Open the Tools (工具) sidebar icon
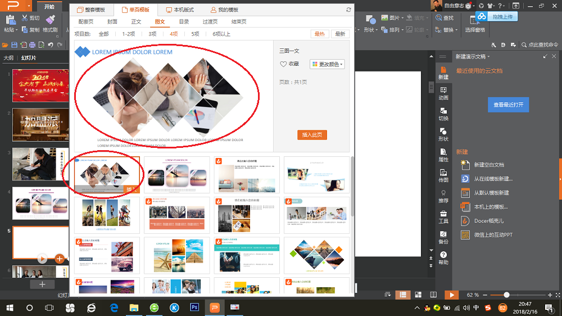 443,214
